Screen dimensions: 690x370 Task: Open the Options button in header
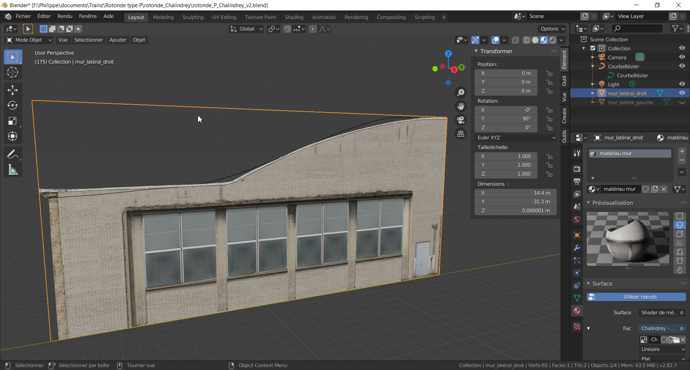click(552, 29)
